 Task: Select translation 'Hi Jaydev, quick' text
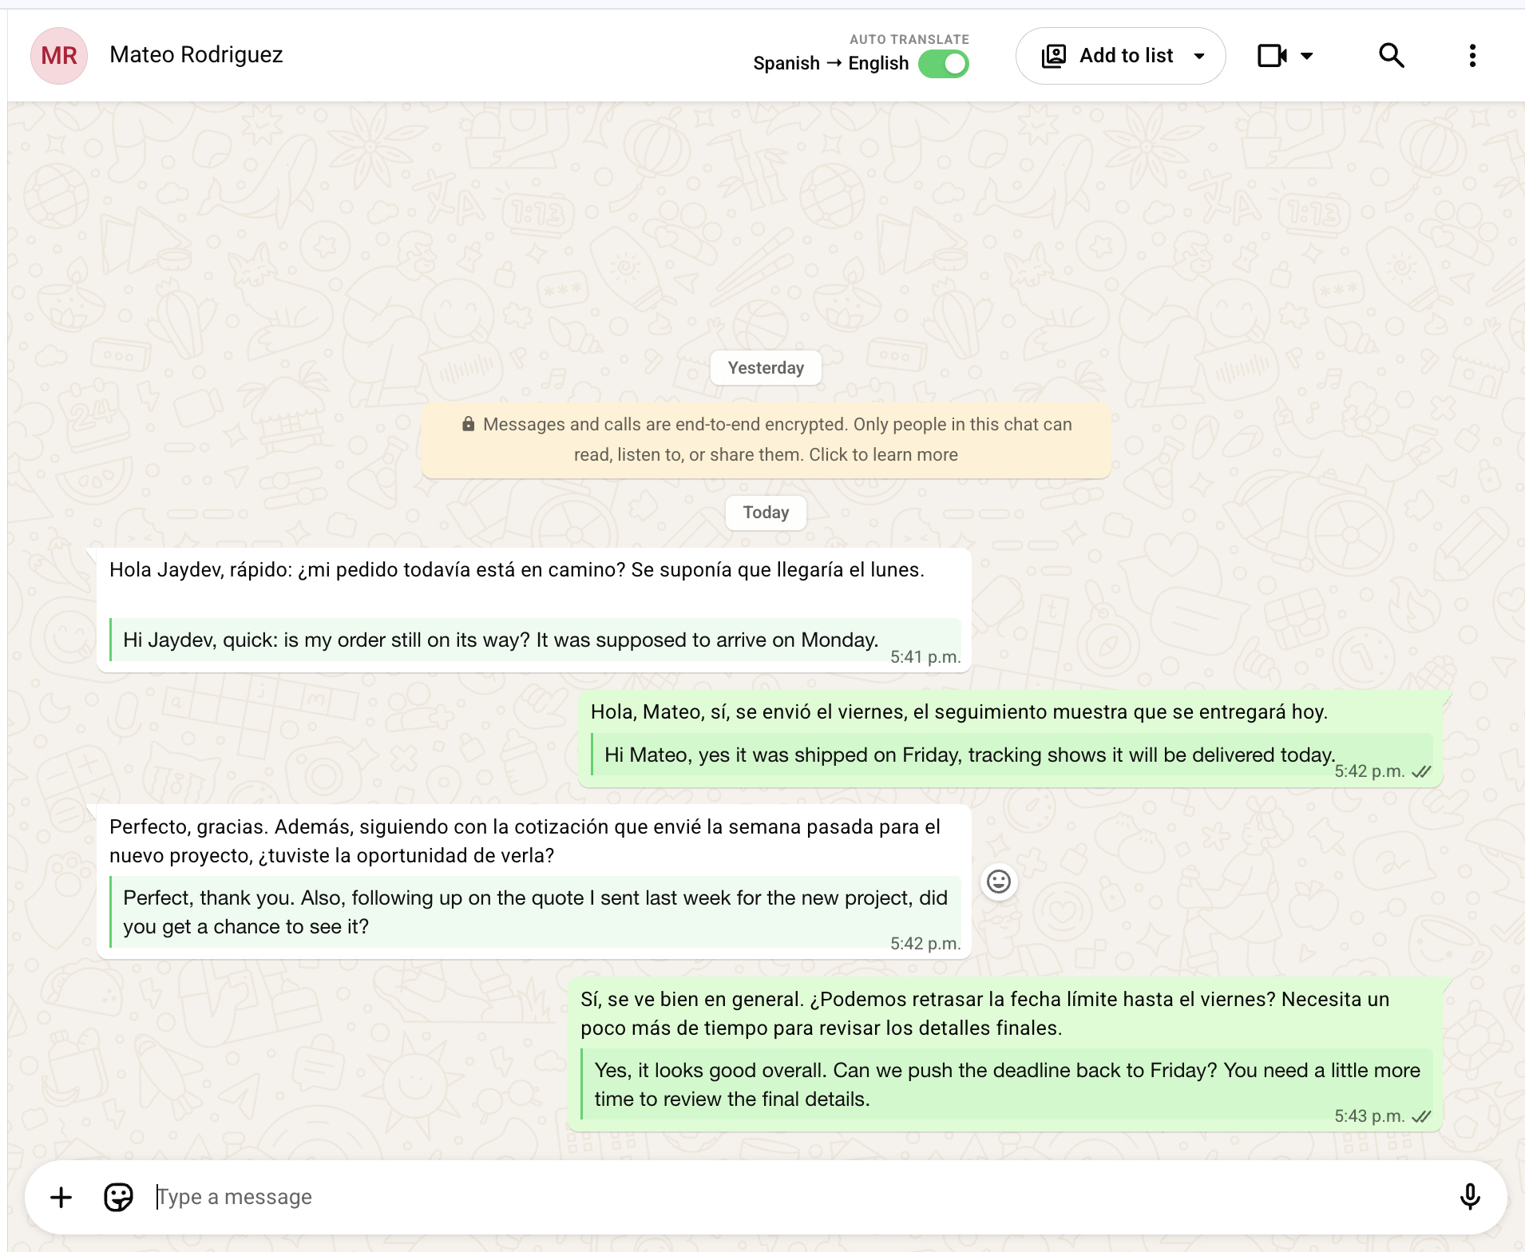pos(501,640)
